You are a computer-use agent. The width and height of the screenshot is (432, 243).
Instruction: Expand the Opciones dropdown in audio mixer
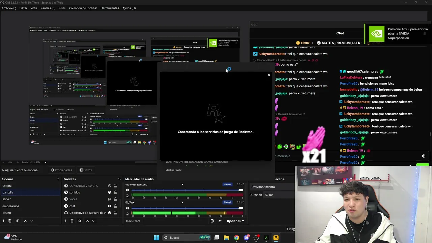236,221
